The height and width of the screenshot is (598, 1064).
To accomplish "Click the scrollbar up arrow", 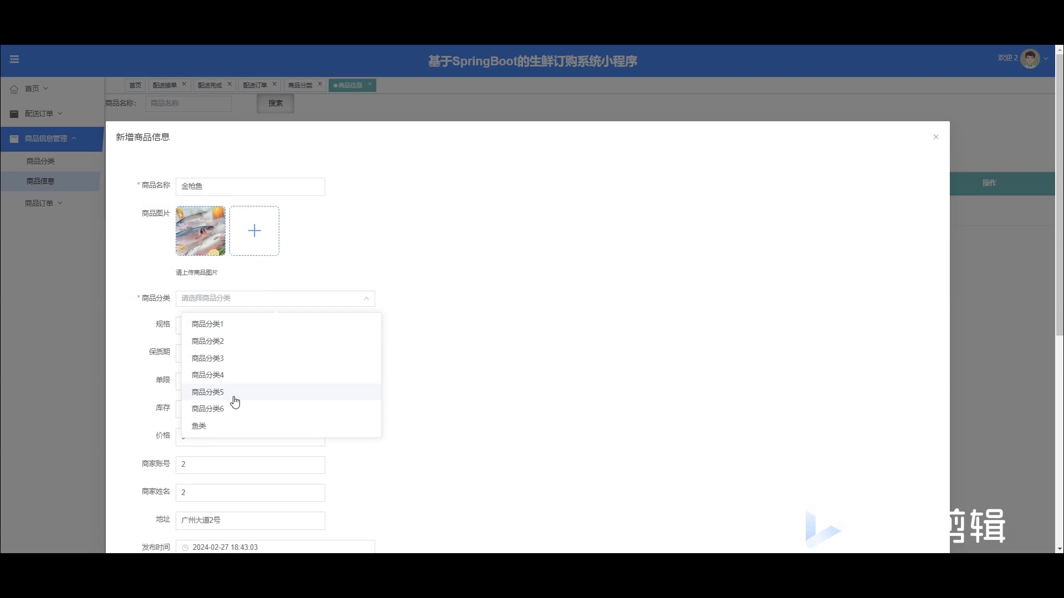I will click(x=1059, y=50).
